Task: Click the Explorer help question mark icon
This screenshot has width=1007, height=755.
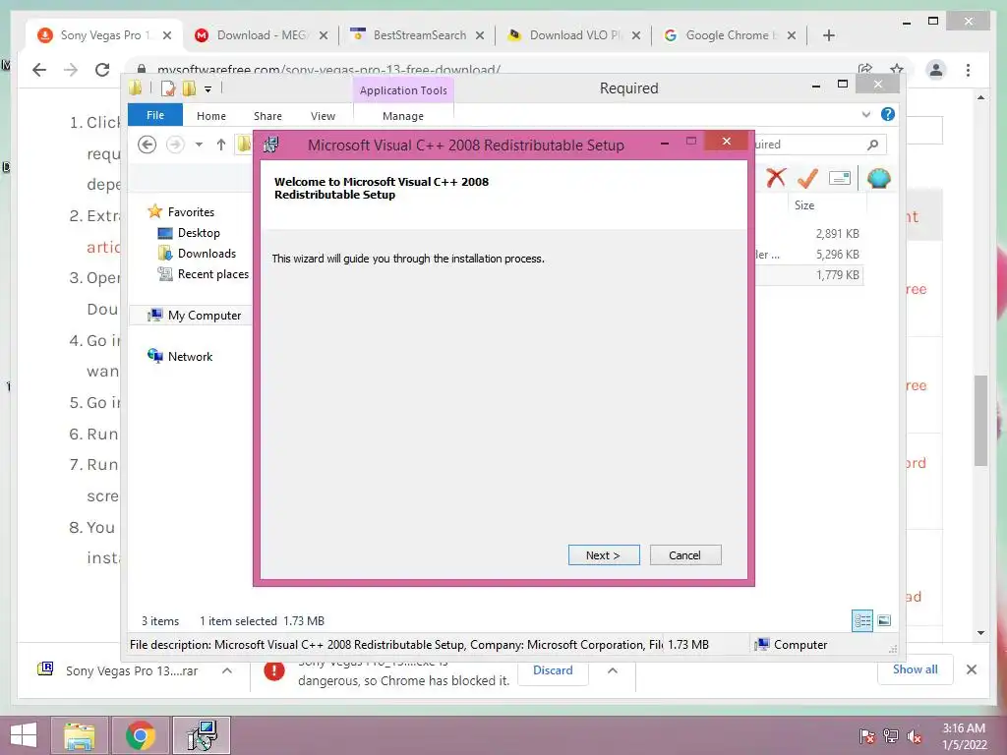Action: click(x=888, y=114)
